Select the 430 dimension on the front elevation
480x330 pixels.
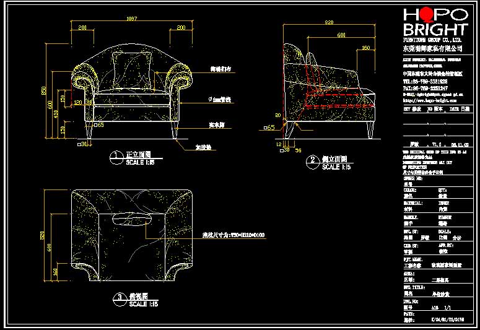point(56,114)
